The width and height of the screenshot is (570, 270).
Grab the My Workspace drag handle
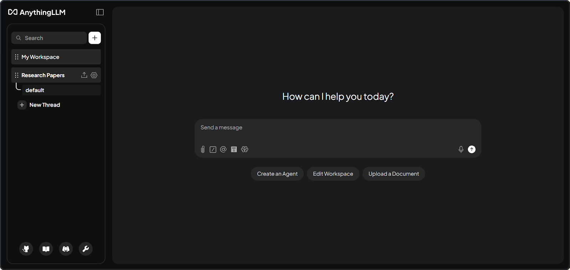[x=17, y=57]
